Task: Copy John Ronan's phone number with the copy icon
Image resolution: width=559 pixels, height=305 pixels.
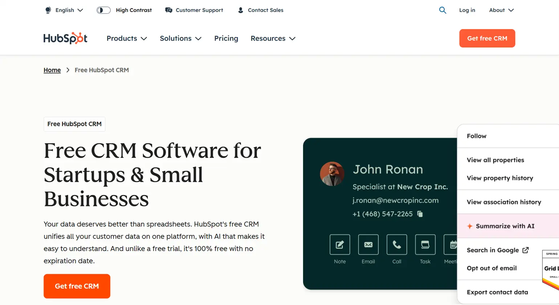Action: pos(420,214)
